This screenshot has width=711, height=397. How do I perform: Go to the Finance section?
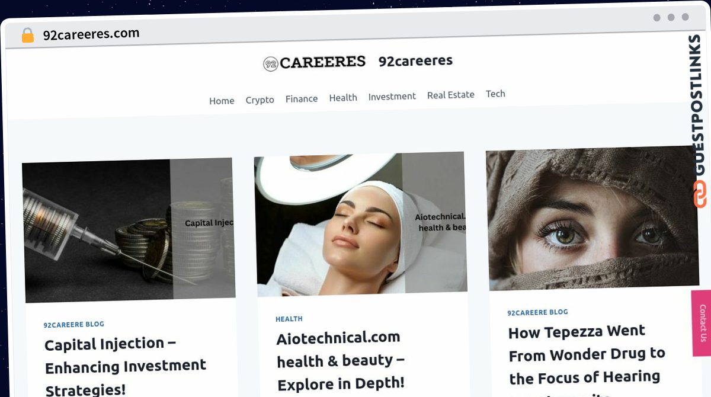[x=302, y=98]
